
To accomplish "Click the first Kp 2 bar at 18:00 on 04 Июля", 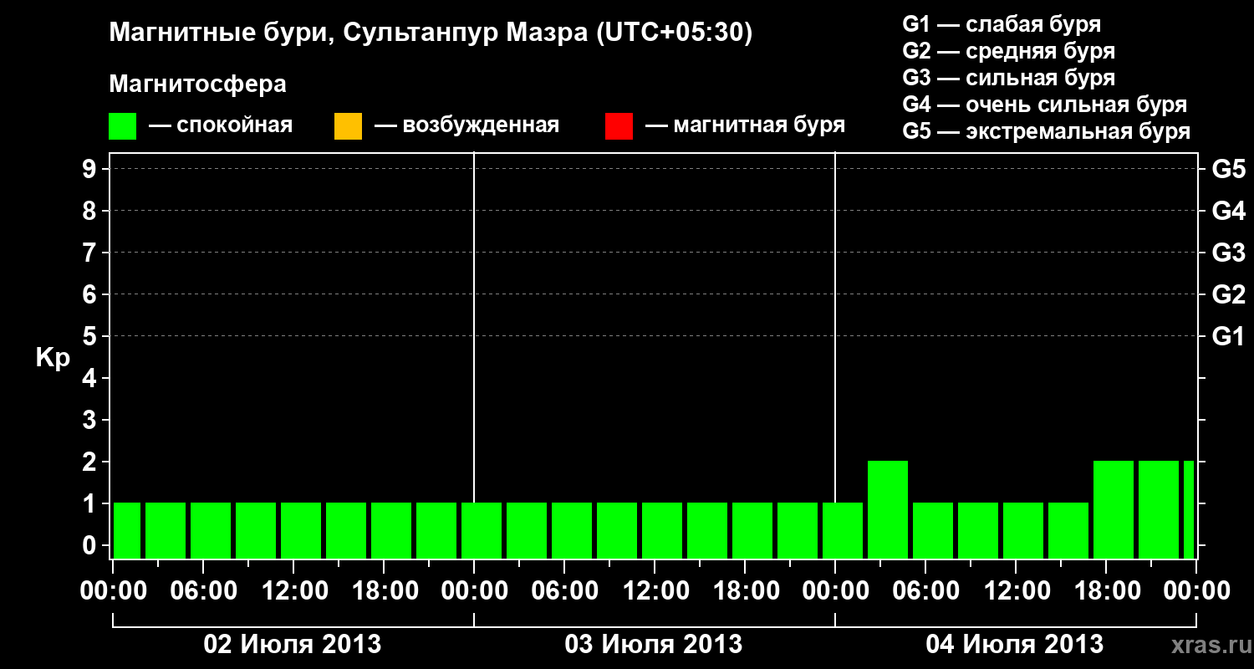I will click(x=1114, y=509).
